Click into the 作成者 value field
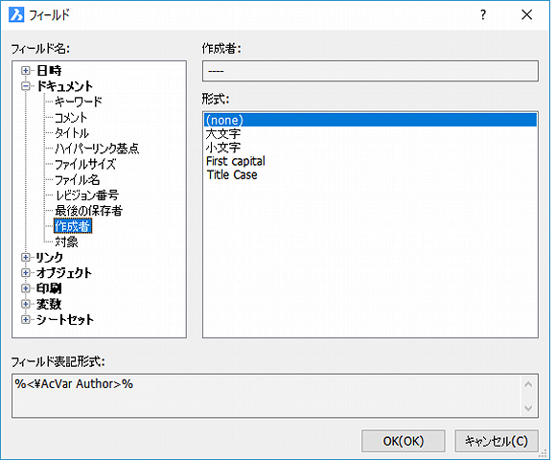Screen dimensions: 556x460 (370, 71)
